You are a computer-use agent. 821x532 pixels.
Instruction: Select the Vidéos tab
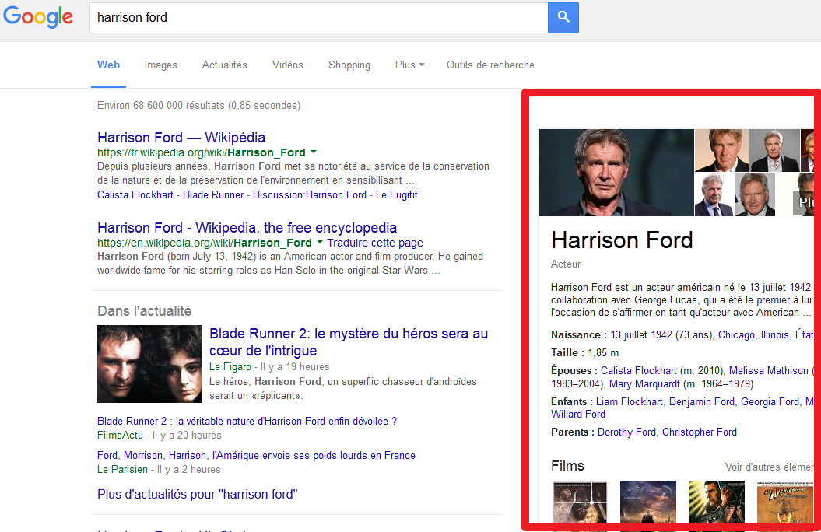tap(287, 65)
